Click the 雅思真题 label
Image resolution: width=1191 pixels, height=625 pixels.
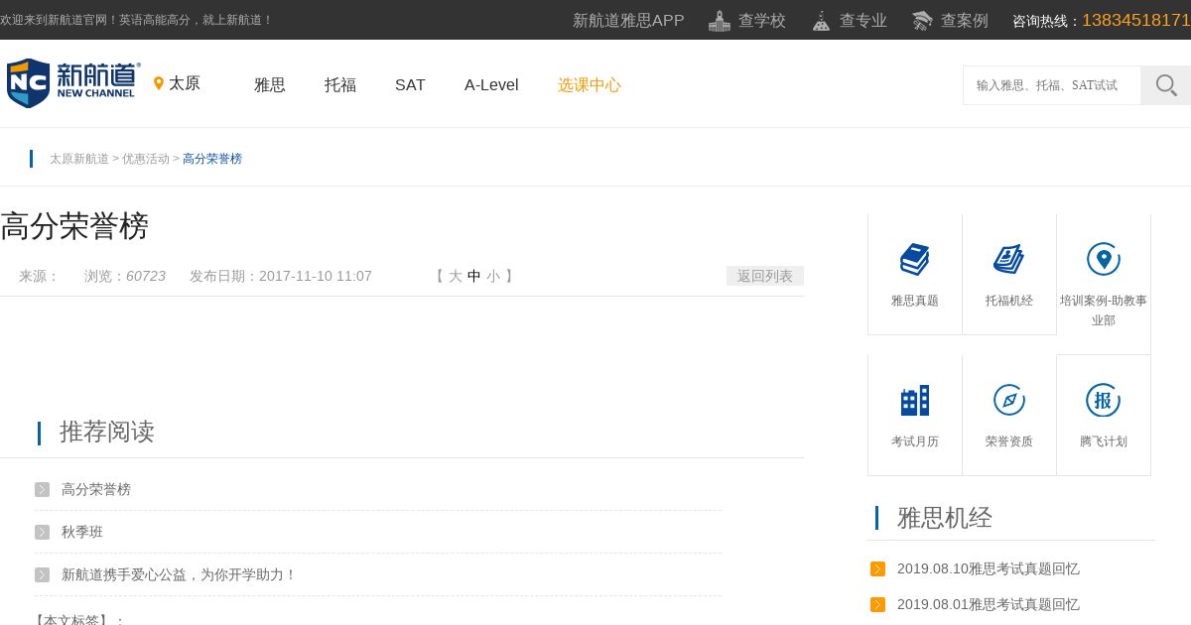[915, 301]
